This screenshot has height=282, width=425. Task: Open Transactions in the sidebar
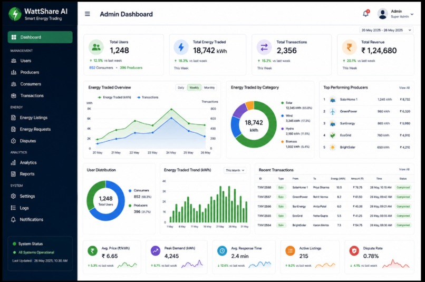tap(32, 95)
